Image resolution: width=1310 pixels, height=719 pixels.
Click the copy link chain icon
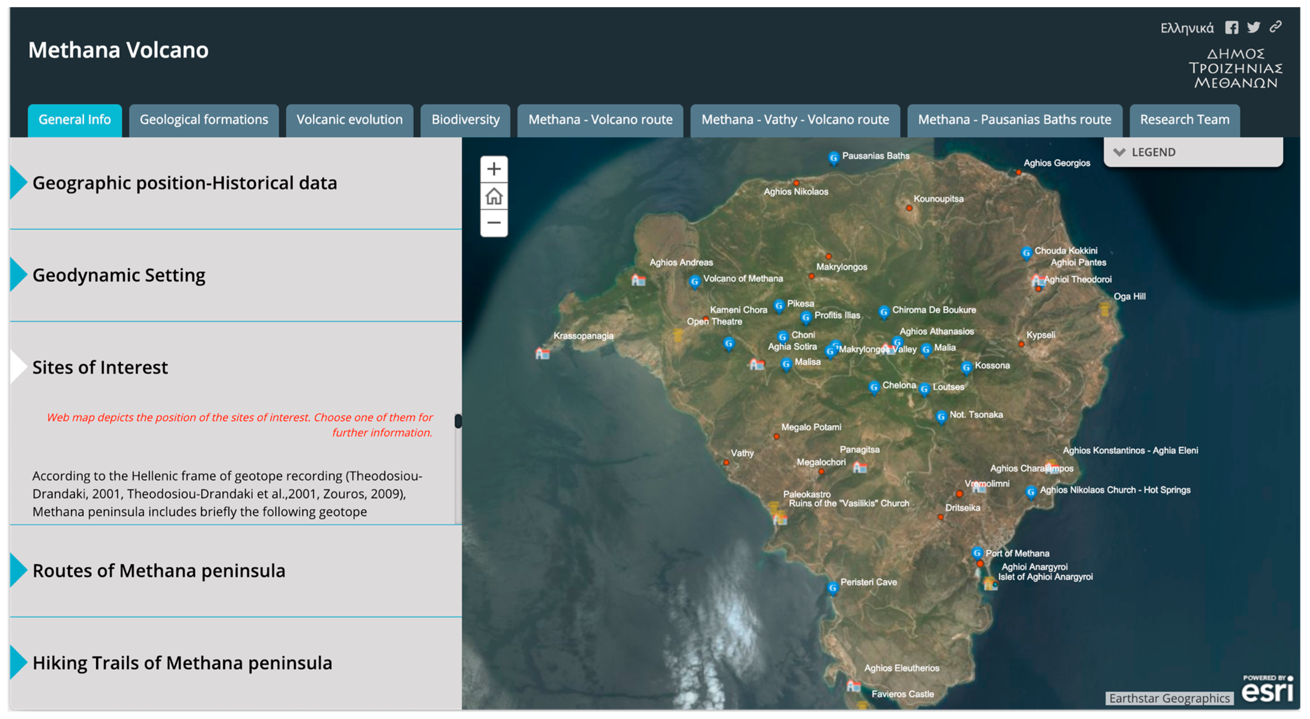pyautogui.click(x=1275, y=26)
